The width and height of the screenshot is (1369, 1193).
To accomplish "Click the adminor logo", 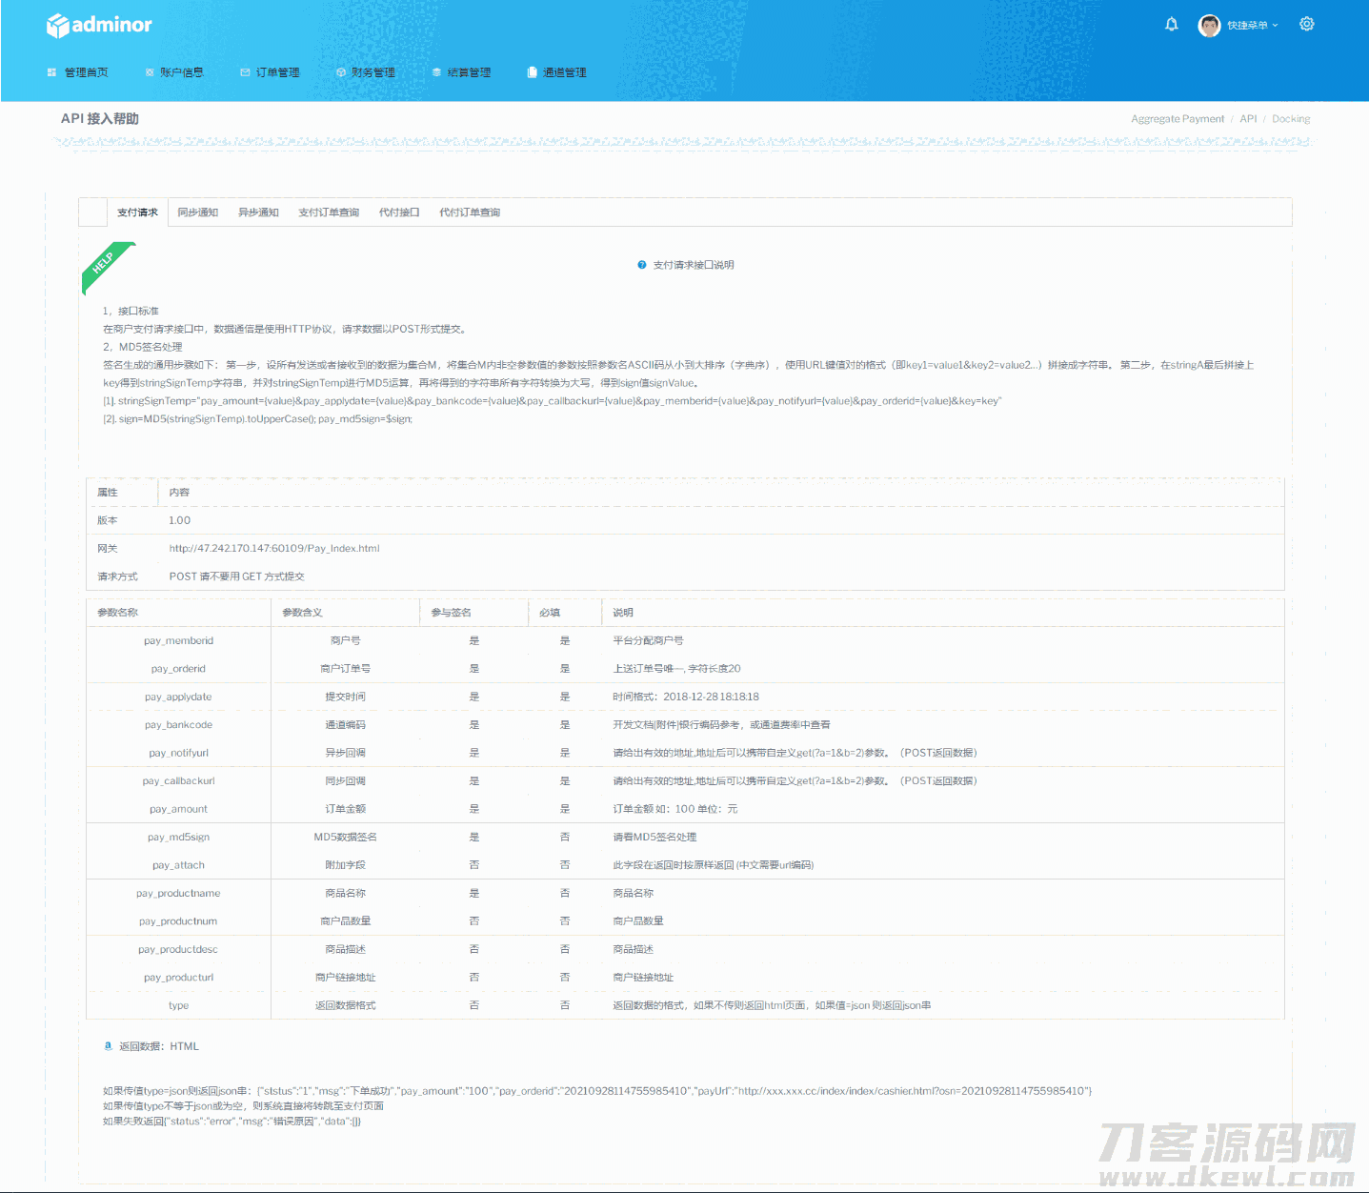I will coord(99,26).
